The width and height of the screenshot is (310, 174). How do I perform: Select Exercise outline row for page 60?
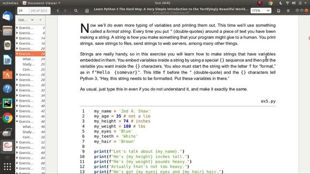pos(31,153)
